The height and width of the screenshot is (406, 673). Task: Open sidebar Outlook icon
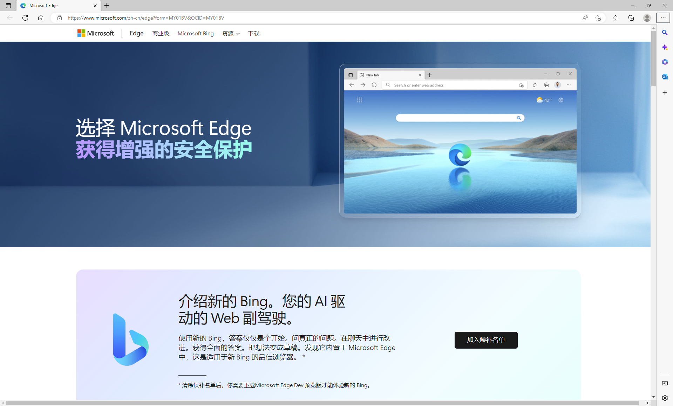click(665, 77)
